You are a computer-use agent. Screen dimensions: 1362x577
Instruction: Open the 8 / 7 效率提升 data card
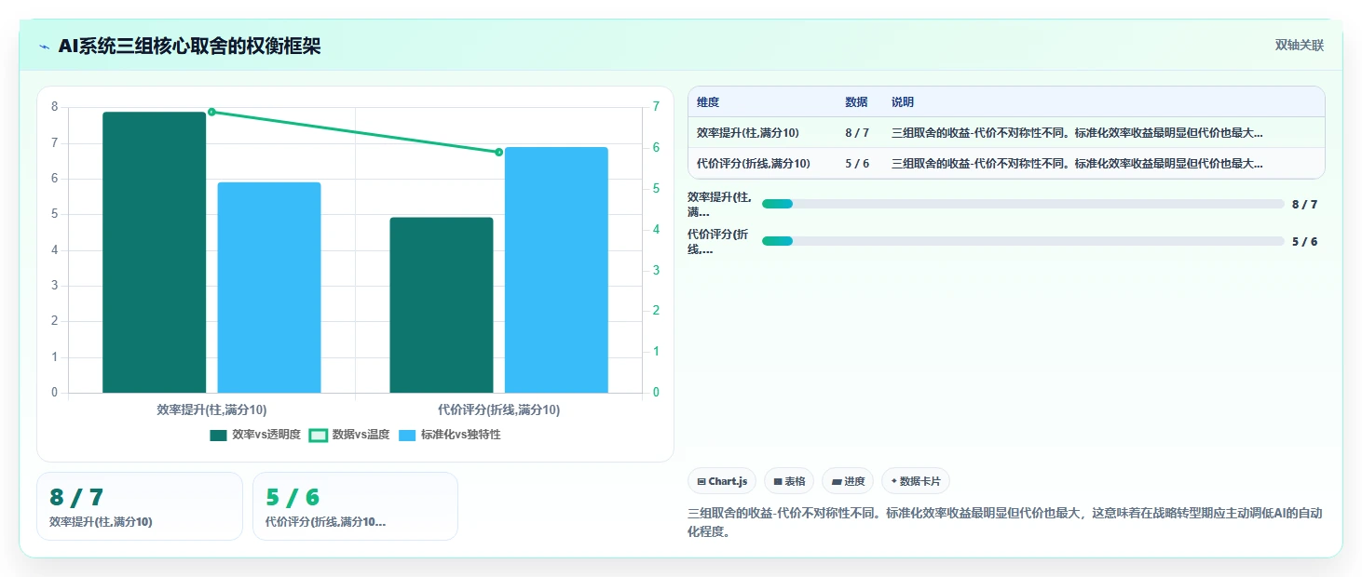click(x=140, y=506)
